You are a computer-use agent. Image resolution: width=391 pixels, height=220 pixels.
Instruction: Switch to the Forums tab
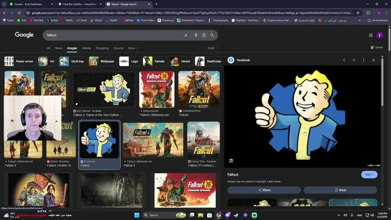[x=118, y=48]
